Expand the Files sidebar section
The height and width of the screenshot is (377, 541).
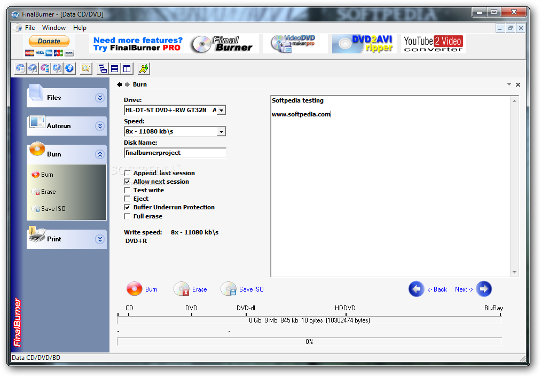point(100,98)
